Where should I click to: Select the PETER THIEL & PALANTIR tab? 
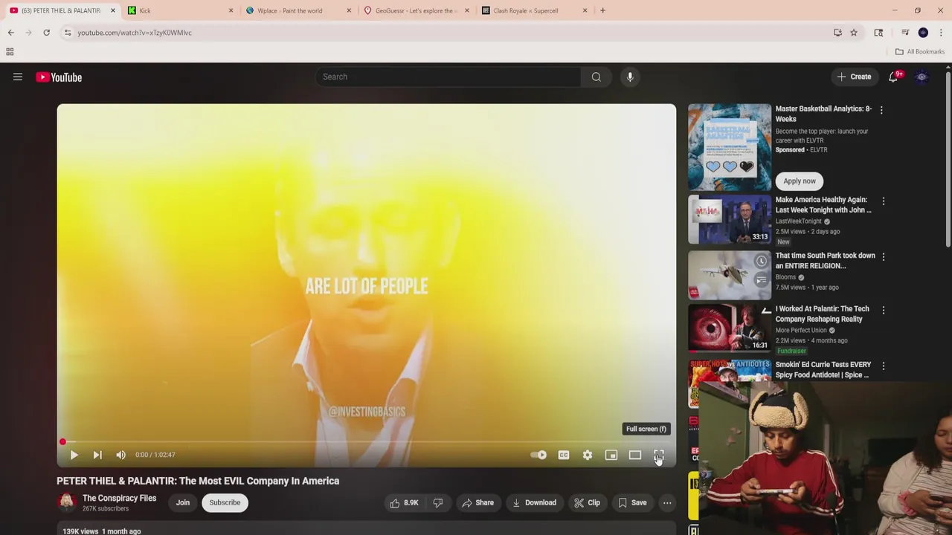(x=60, y=10)
